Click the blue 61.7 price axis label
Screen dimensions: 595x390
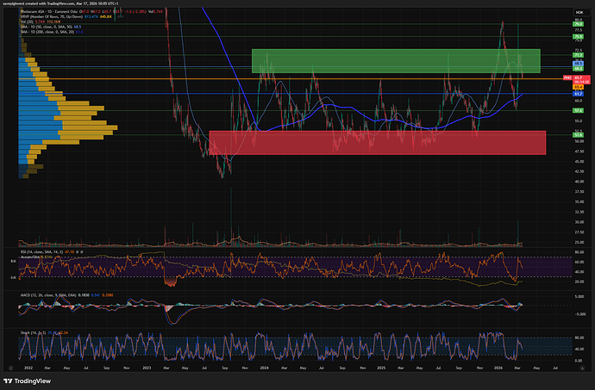click(x=579, y=93)
